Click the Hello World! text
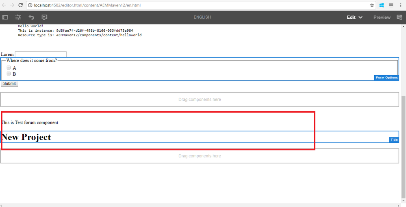 [30, 26]
